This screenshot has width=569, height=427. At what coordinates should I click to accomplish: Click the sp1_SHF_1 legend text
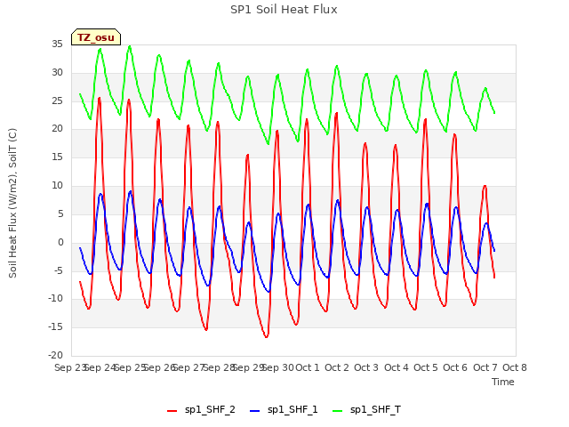pyautogui.click(x=293, y=410)
